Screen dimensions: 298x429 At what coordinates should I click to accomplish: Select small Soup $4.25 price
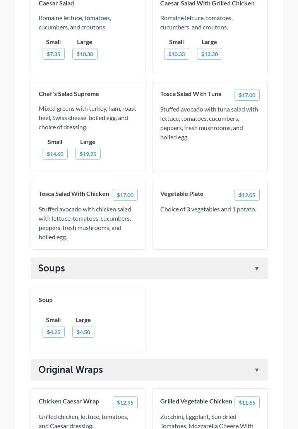[53, 332]
